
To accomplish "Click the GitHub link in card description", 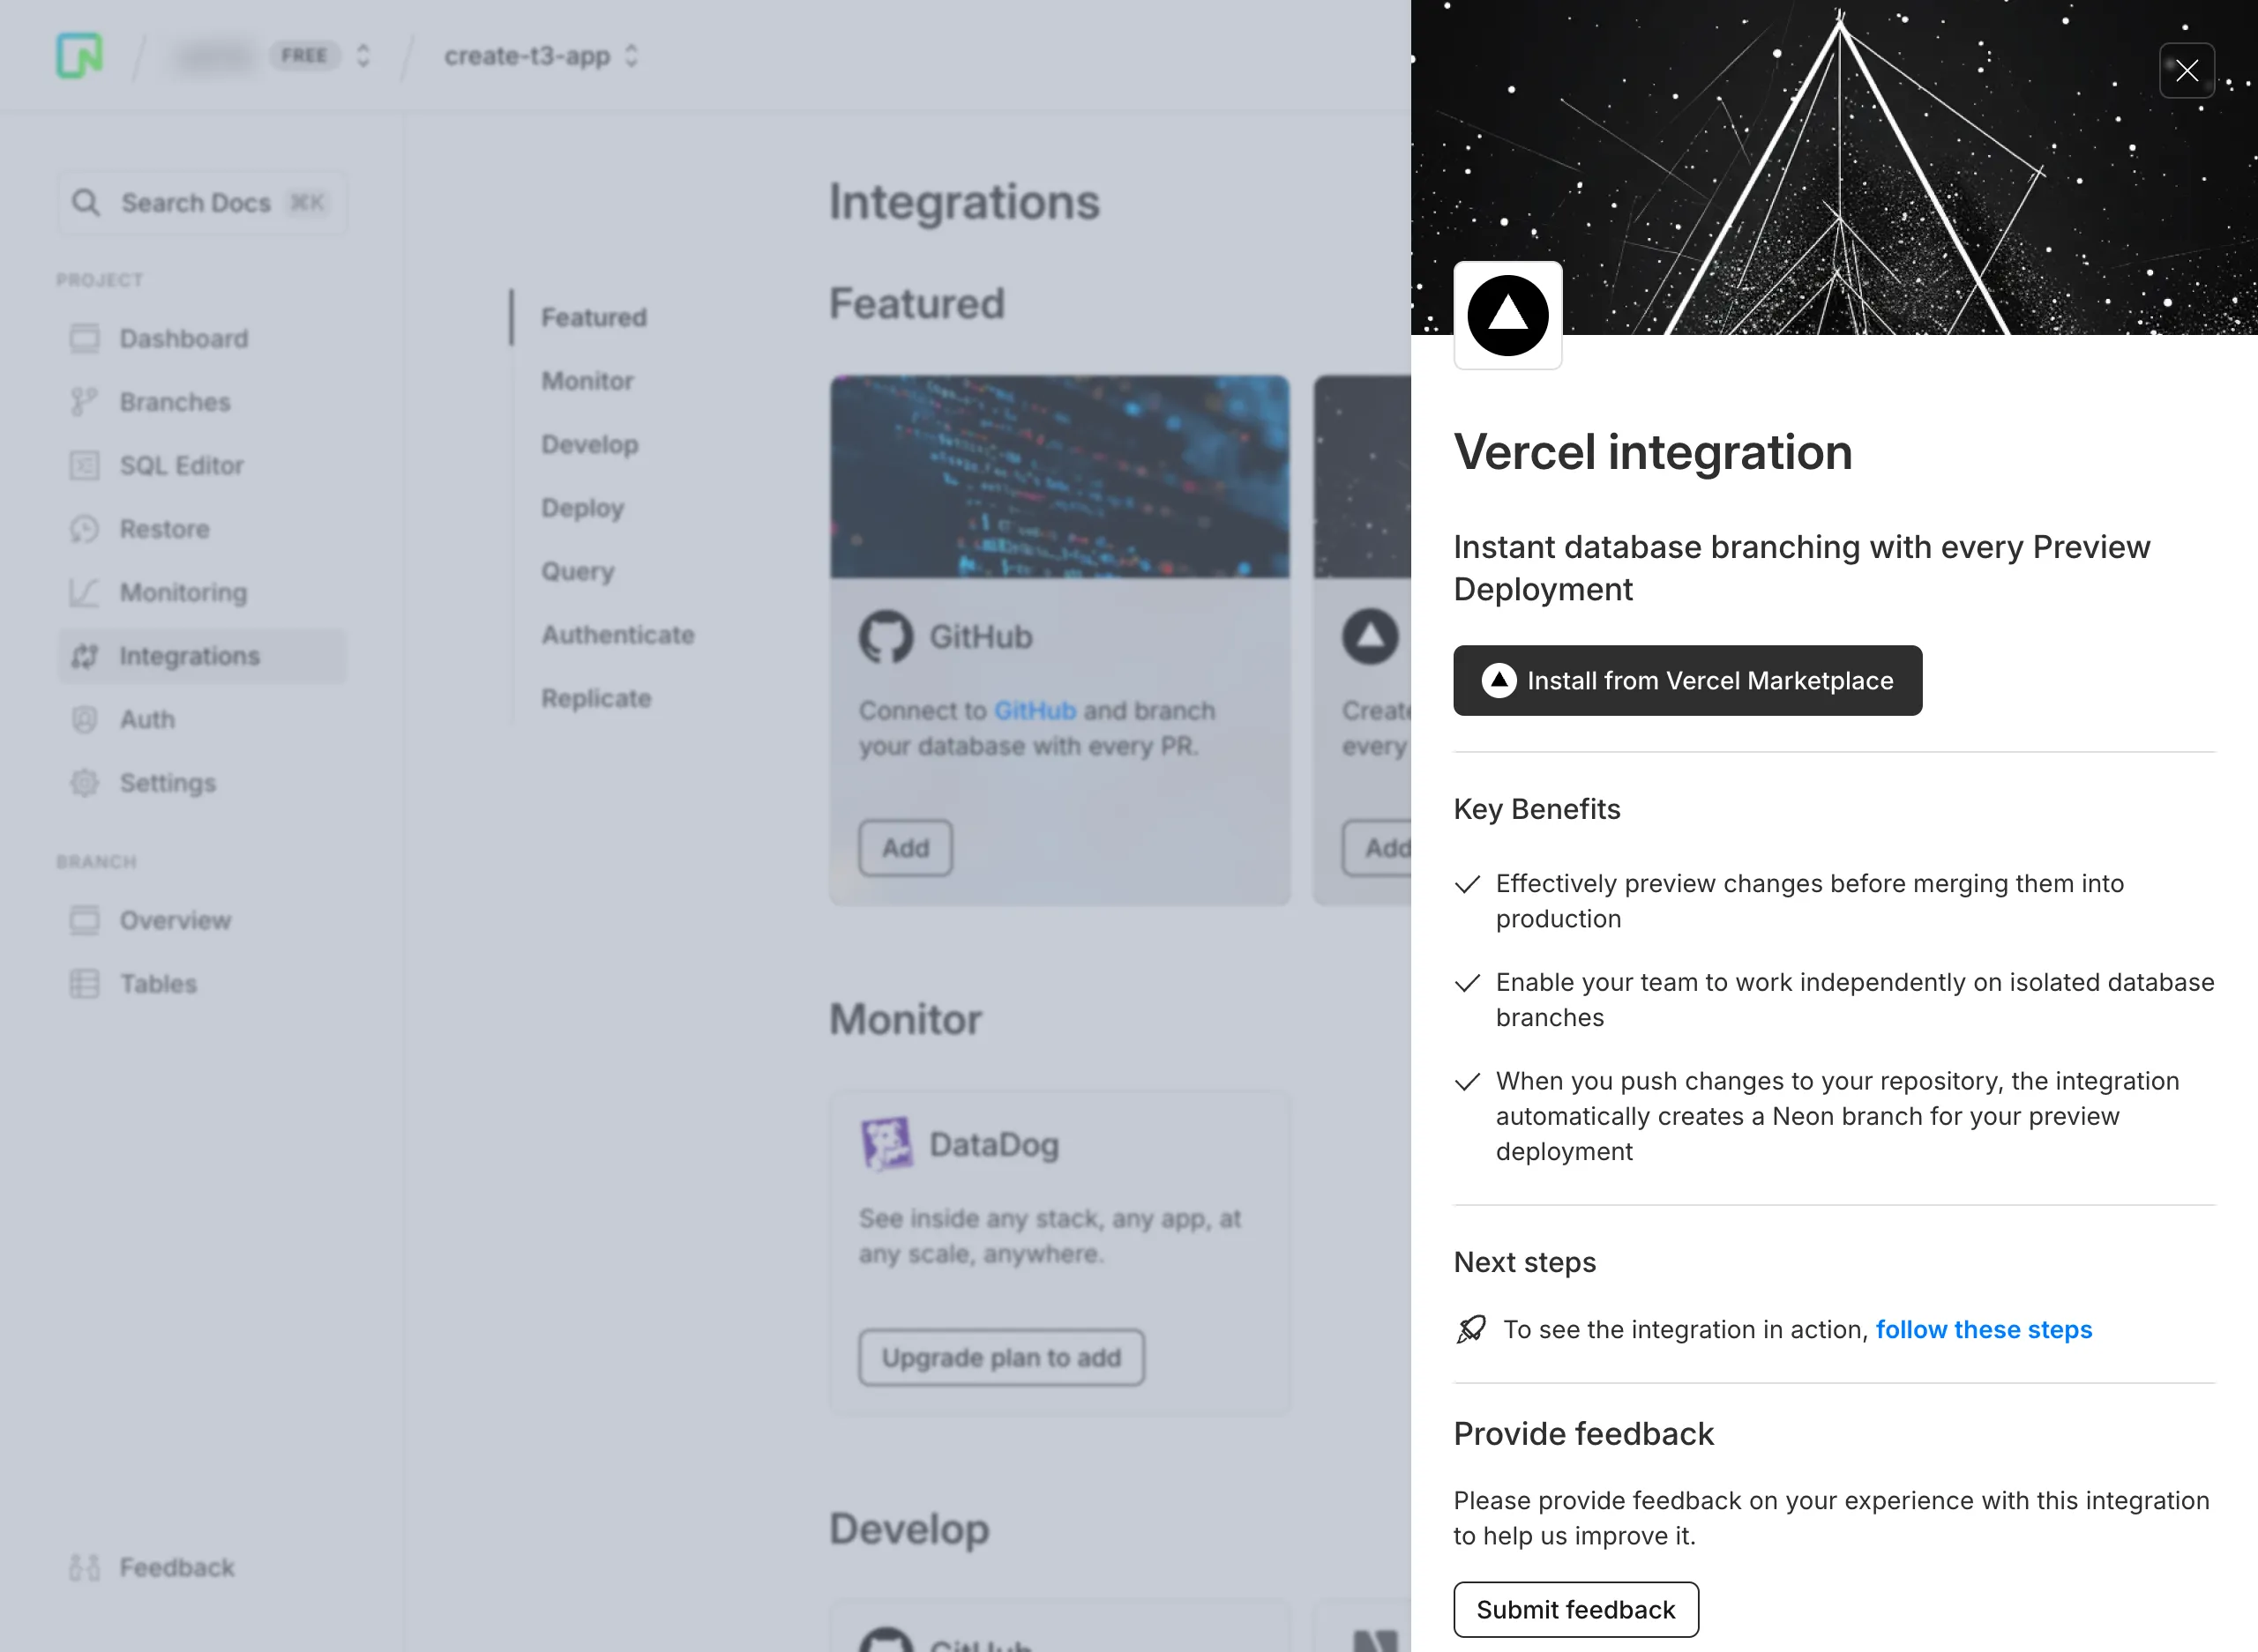I will click(1035, 710).
